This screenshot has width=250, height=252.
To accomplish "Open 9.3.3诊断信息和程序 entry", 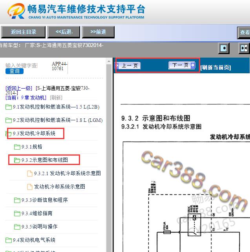I will [x=45, y=200].
